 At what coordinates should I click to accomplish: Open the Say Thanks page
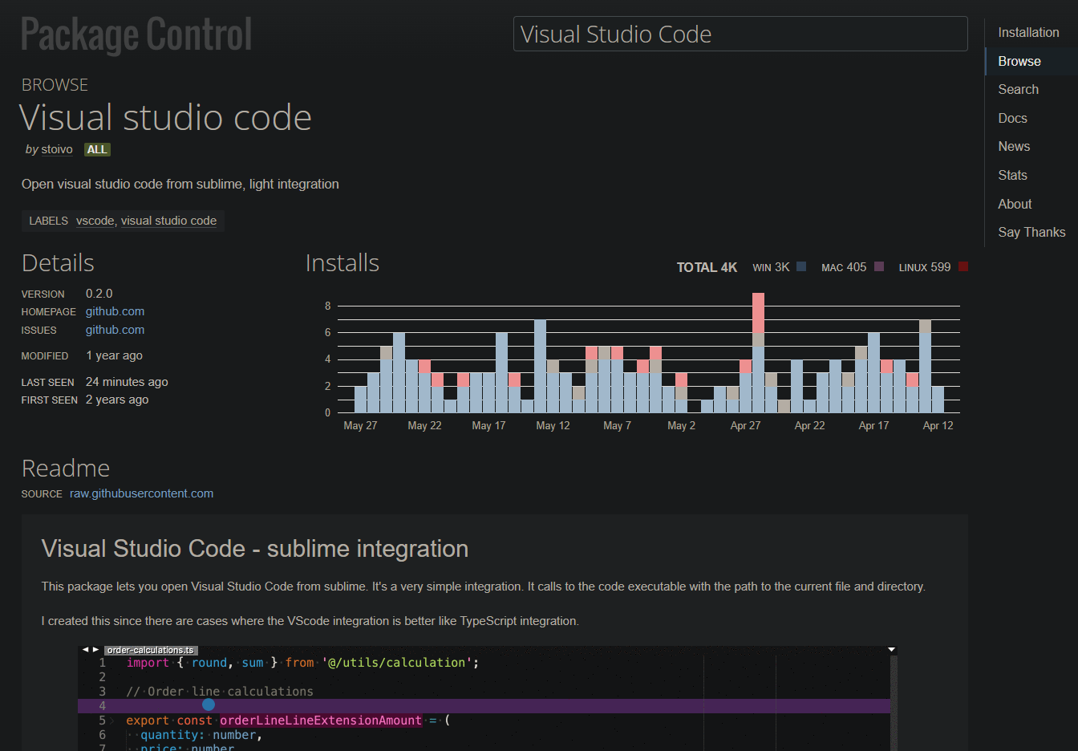[x=1031, y=233]
